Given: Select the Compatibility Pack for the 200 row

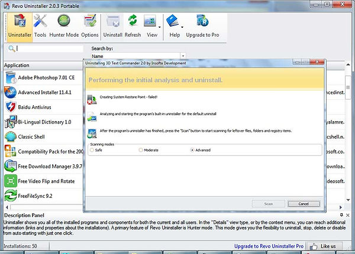Looking at the screenshot, I should (43, 151).
